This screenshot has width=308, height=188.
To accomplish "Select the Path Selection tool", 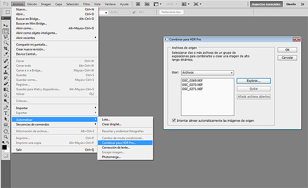I will tap(6, 119).
